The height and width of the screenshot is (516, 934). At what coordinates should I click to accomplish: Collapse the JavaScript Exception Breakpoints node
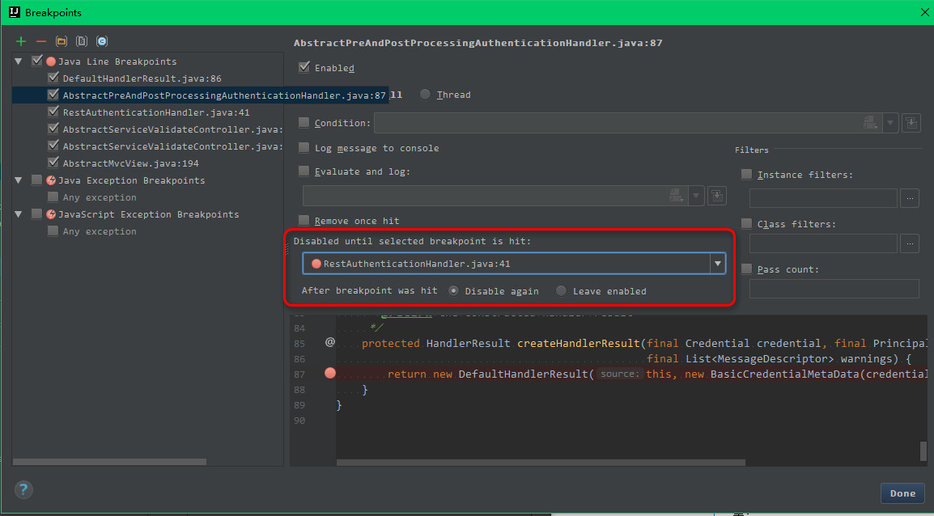pos(18,214)
